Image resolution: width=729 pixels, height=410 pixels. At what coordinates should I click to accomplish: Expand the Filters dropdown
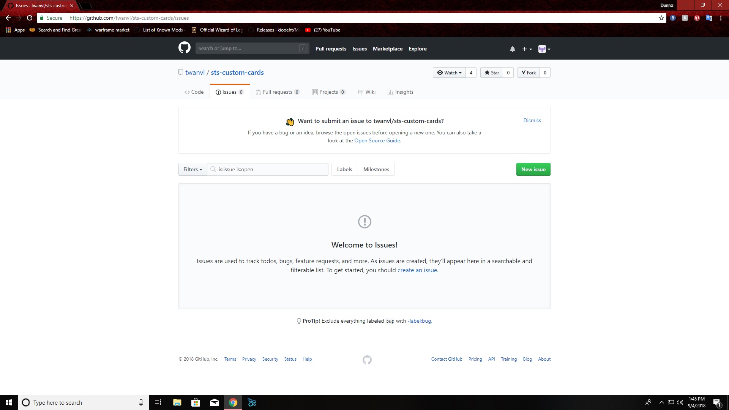[x=192, y=169]
